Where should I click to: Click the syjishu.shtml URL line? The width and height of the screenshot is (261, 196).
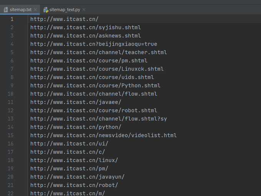click(86, 28)
